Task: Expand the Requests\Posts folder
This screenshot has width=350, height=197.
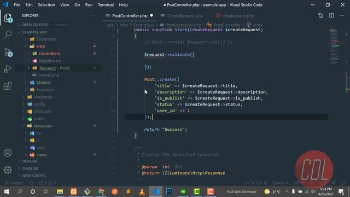Action: pos(55,68)
